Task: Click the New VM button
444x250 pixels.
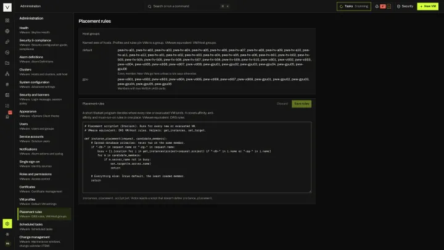Action: point(427,6)
